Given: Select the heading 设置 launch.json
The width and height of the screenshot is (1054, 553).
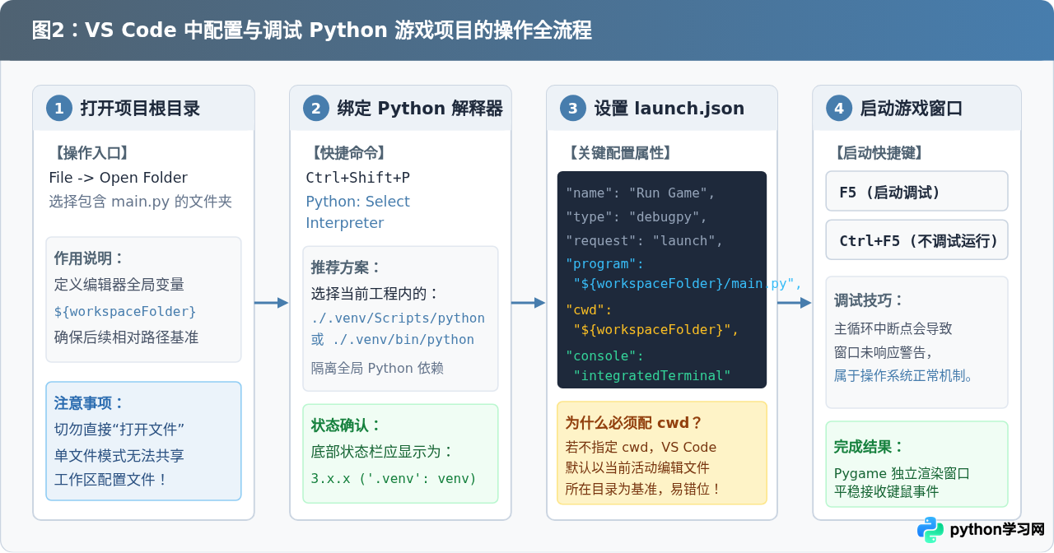Looking at the screenshot, I should (x=669, y=108).
